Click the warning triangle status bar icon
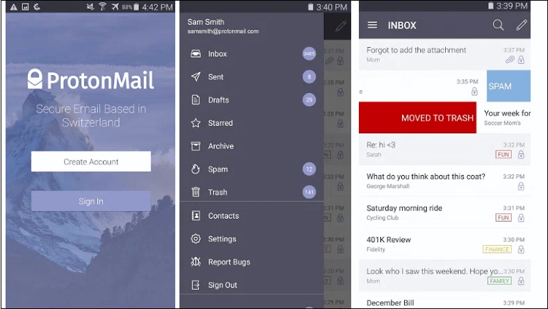Screen dimensions: 548x309 (14, 7)
